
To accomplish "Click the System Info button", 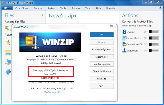I will coord(102,57).
